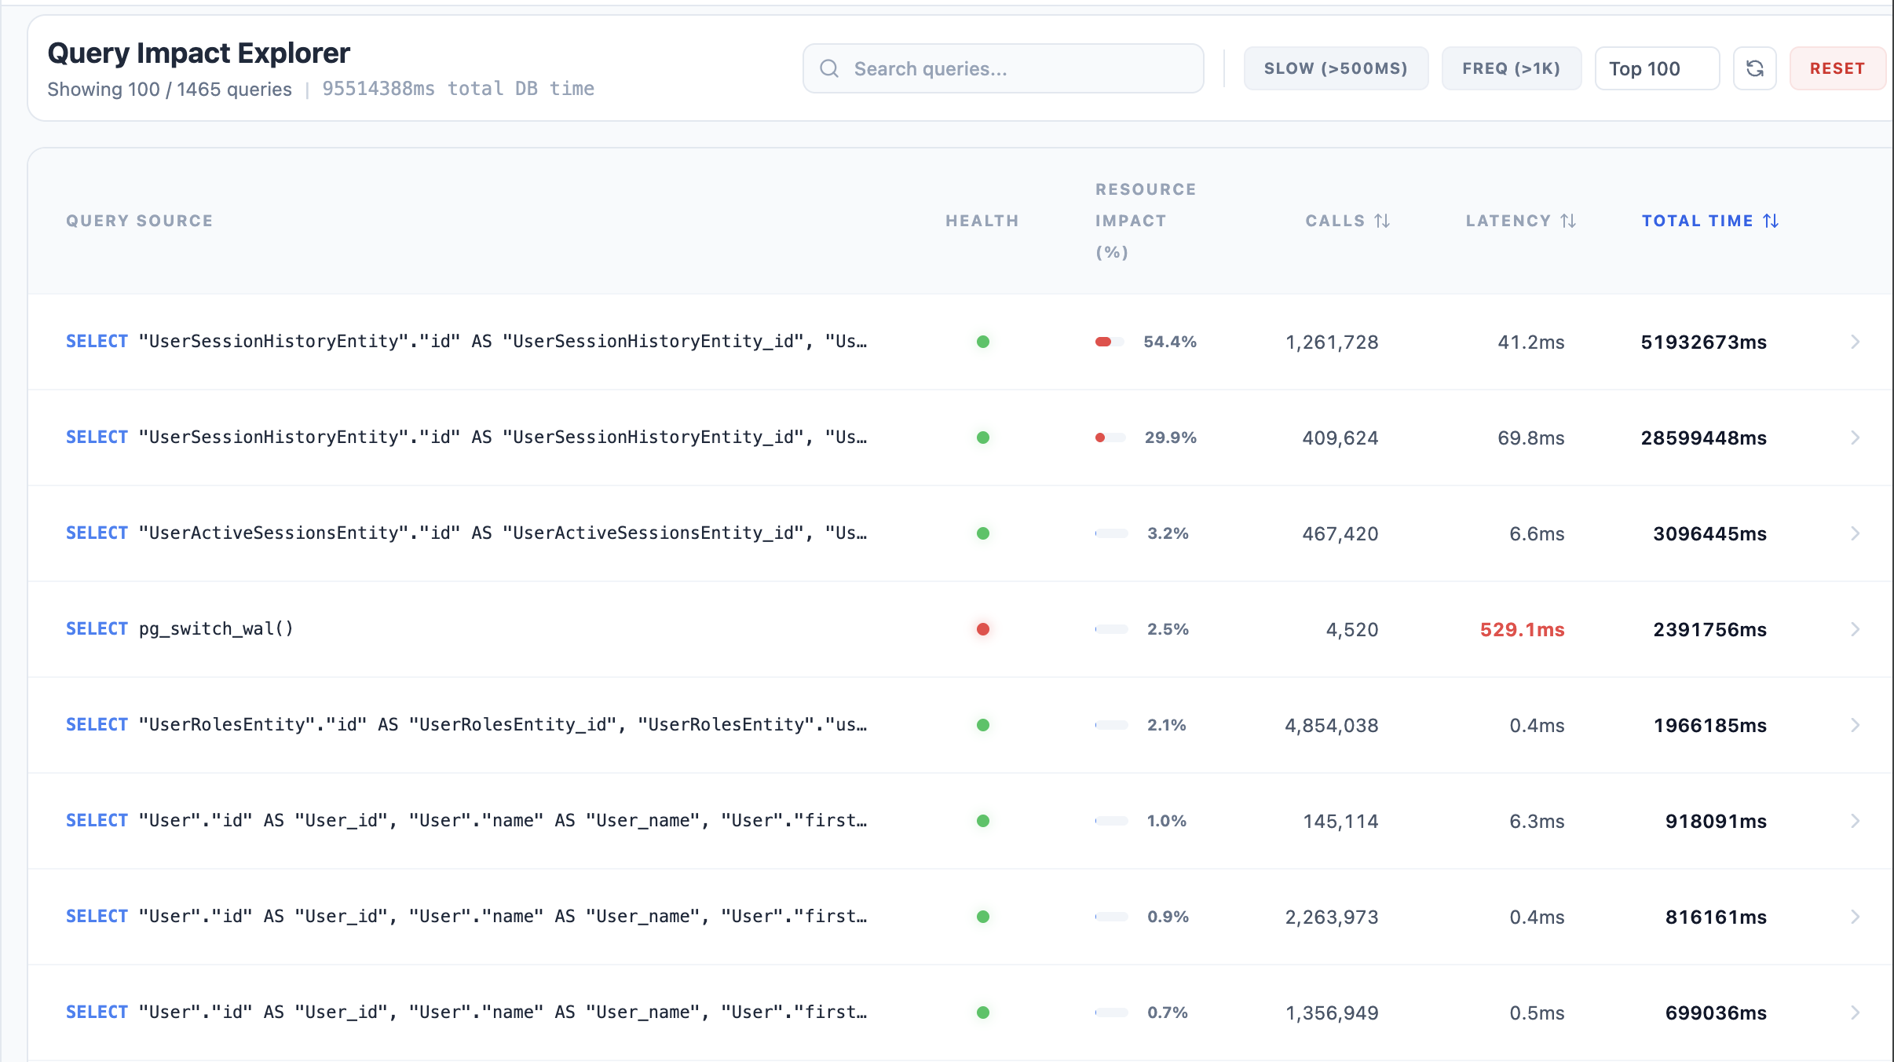Expand the first UserSessionHistoryEntity row chevron
1894x1062 pixels.
1855,342
